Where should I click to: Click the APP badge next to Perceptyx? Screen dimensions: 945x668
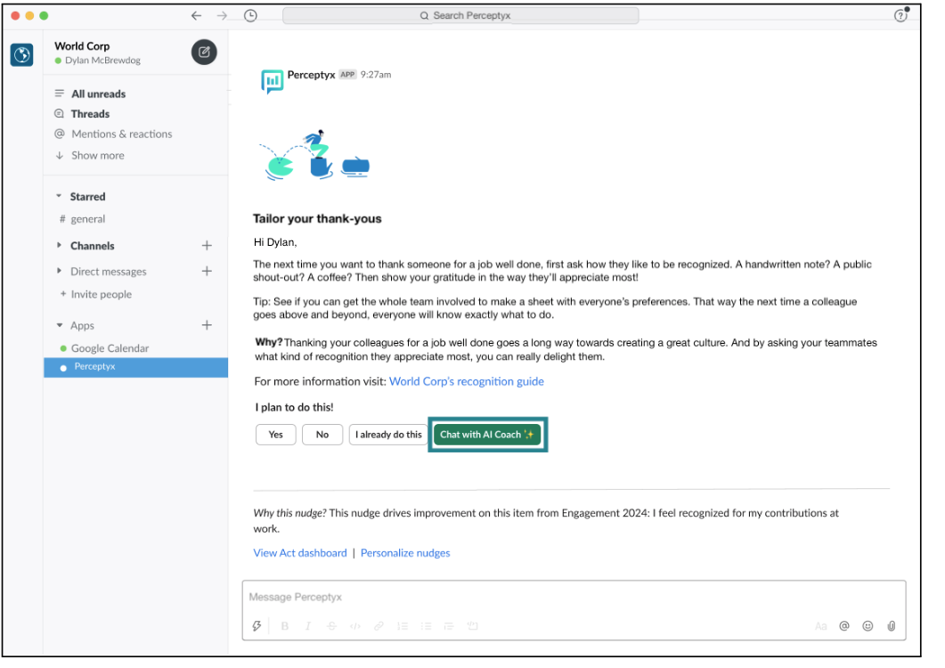pyautogui.click(x=347, y=75)
